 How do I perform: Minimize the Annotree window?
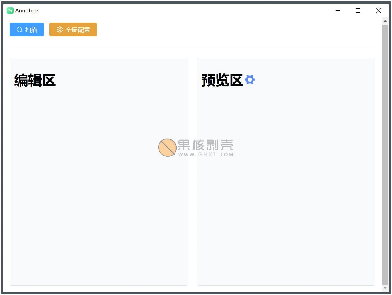[x=338, y=10]
